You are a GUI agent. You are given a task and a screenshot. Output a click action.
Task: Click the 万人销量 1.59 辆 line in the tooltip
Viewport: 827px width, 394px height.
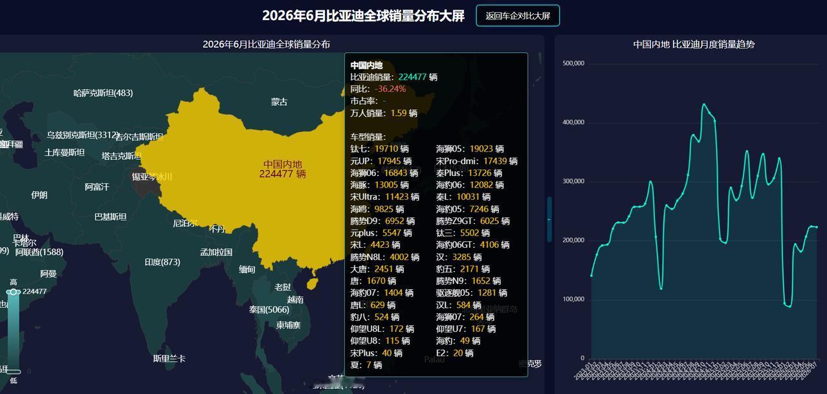(384, 113)
